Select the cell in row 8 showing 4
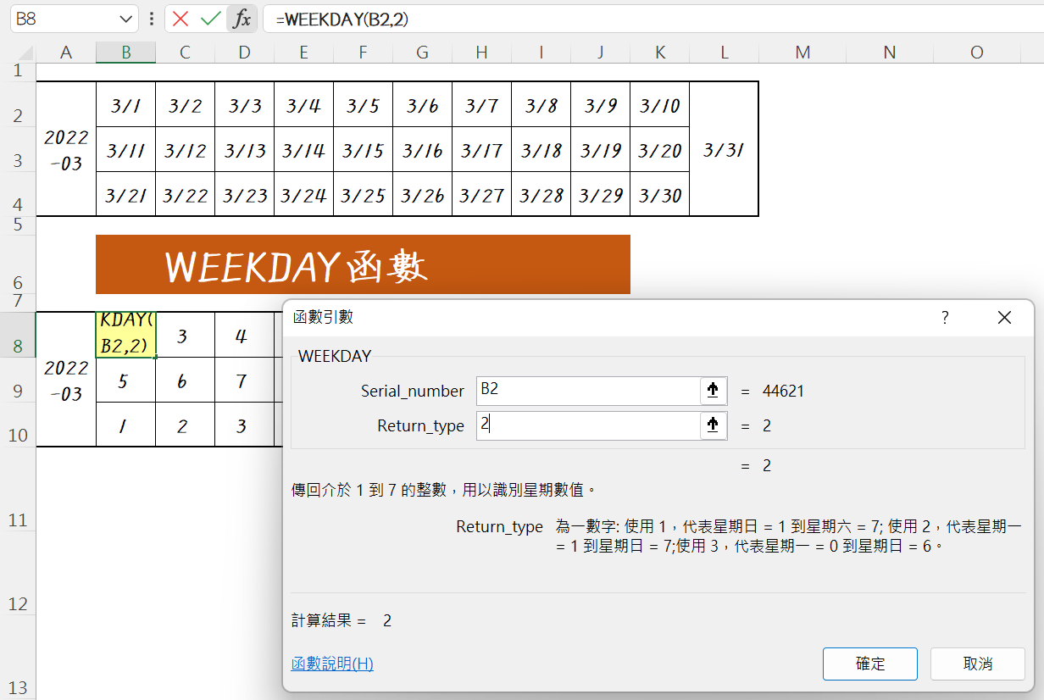 [245, 335]
